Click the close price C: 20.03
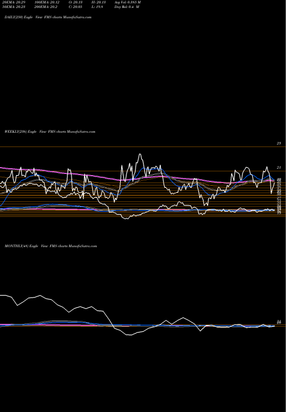The image size is (286, 412). [x=76, y=7]
